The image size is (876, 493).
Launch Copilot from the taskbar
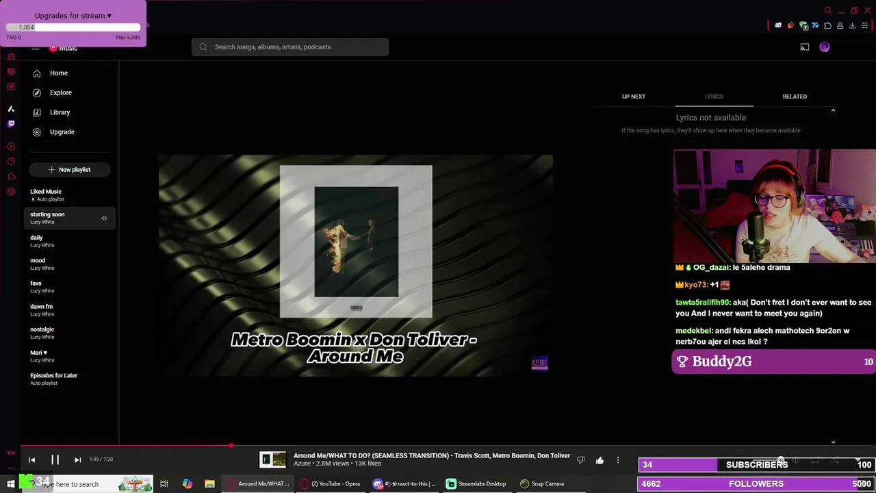pos(187,484)
